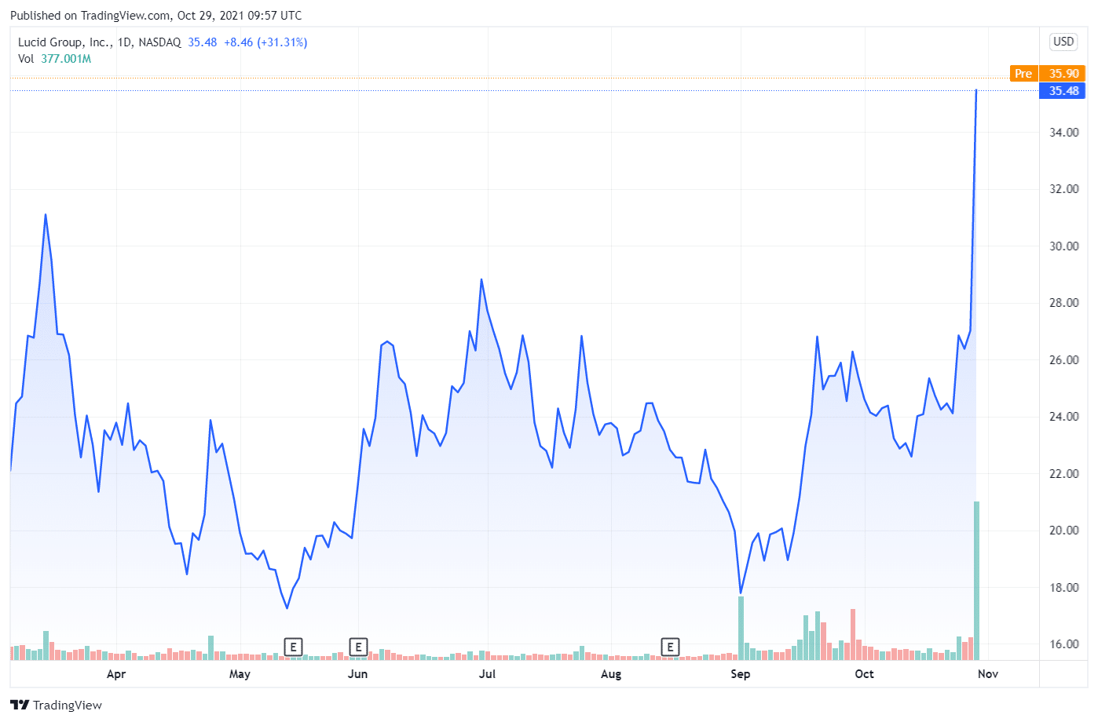Click the 16.00 price axis label
The image size is (1098, 722).
coord(1064,644)
